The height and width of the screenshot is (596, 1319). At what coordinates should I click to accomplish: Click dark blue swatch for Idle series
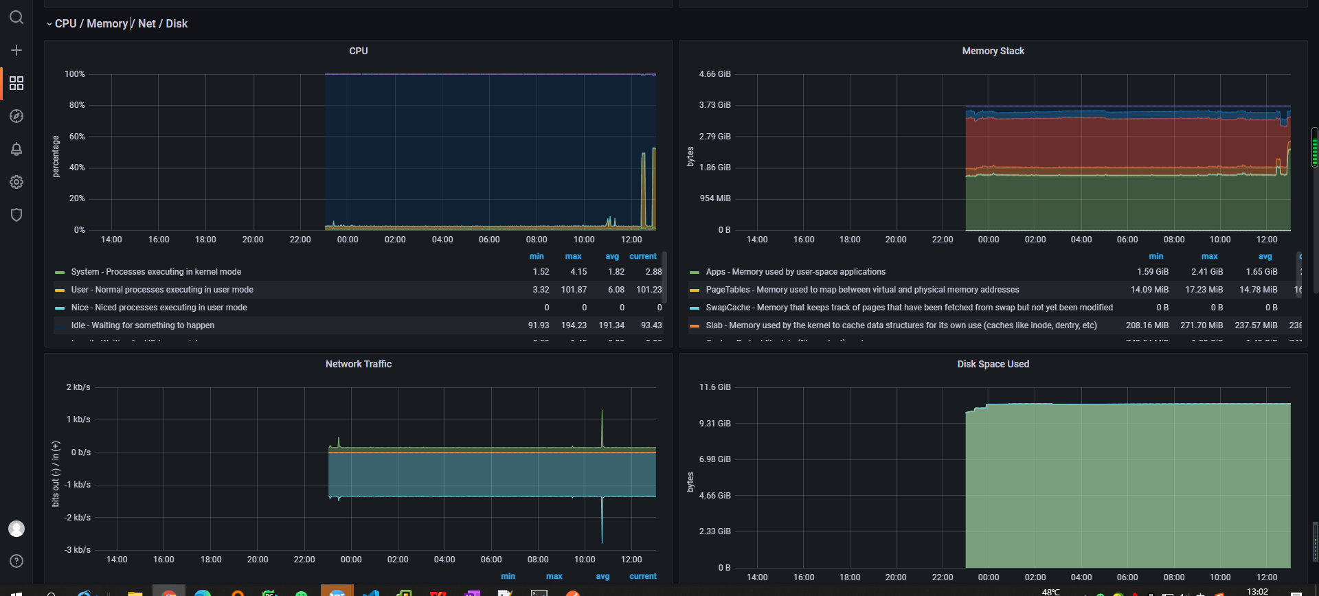click(x=60, y=326)
